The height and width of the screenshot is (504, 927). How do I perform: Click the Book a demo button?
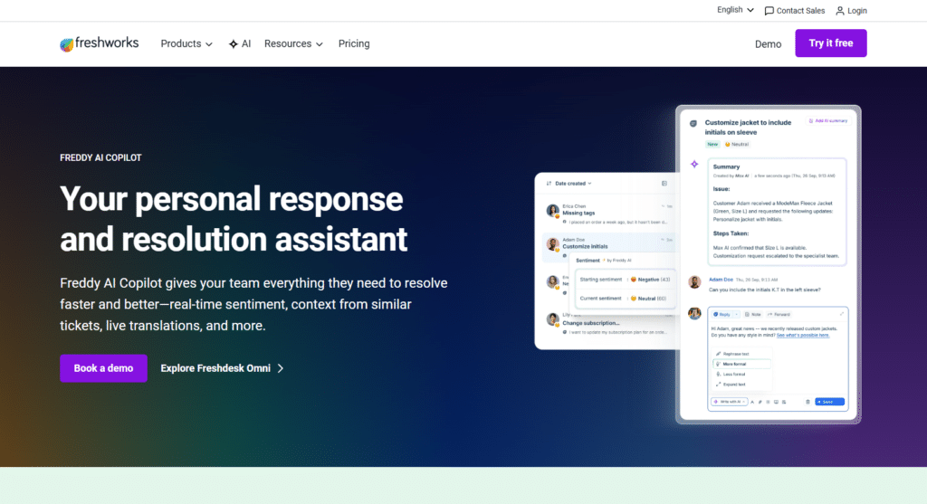pyautogui.click(x=103, y=368)
